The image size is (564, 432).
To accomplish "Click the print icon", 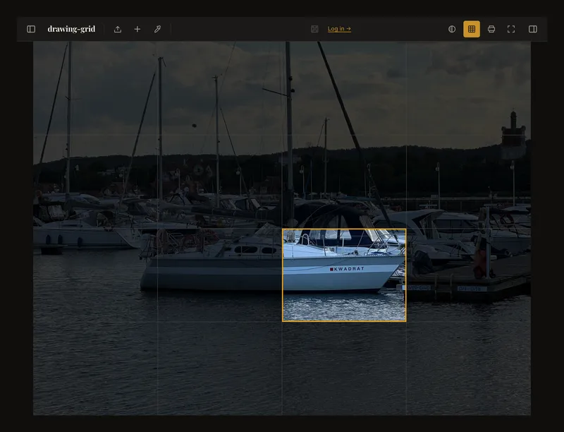I will (x=491, y=29).
